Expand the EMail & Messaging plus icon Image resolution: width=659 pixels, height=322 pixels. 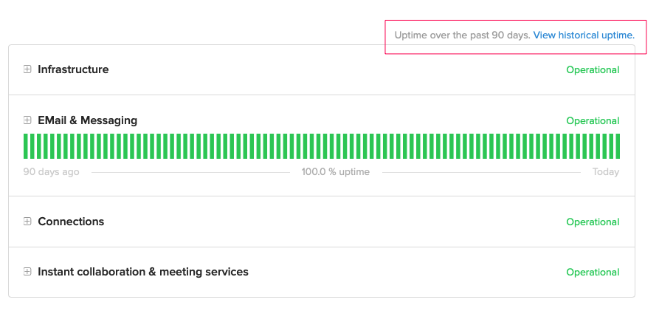click(x=27, y=120)
